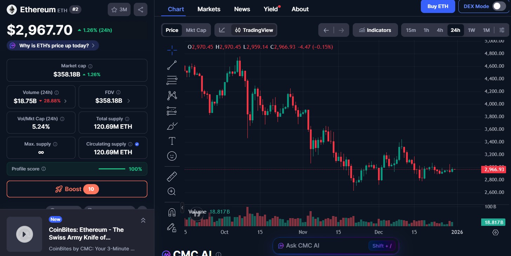Select the crosshair cursor tool

click(172, 50)
